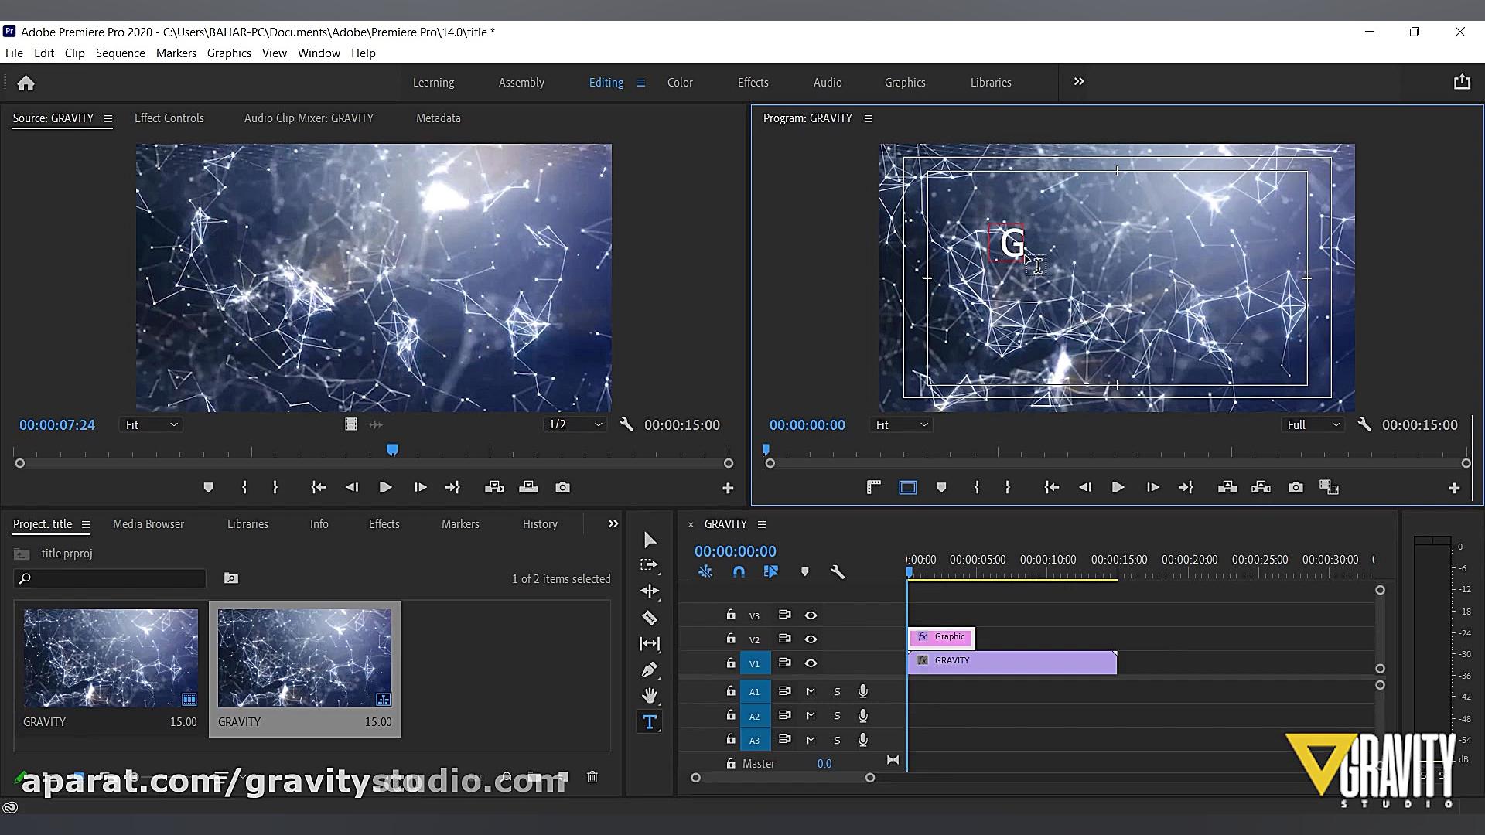
Task: Open Program monitor zoom level Fit dropdown
Action: [x=901, y=425]
